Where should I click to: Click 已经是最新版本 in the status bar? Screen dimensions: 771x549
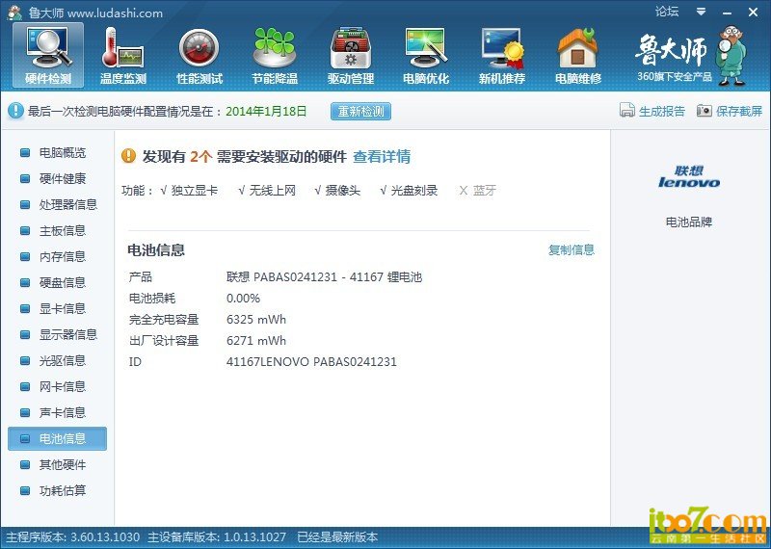tap(337, 537)
